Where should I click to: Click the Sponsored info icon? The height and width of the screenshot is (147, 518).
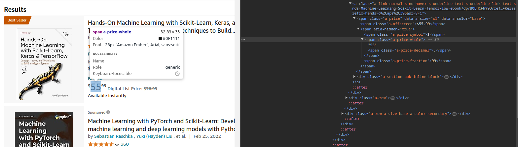tap(108, 112)
